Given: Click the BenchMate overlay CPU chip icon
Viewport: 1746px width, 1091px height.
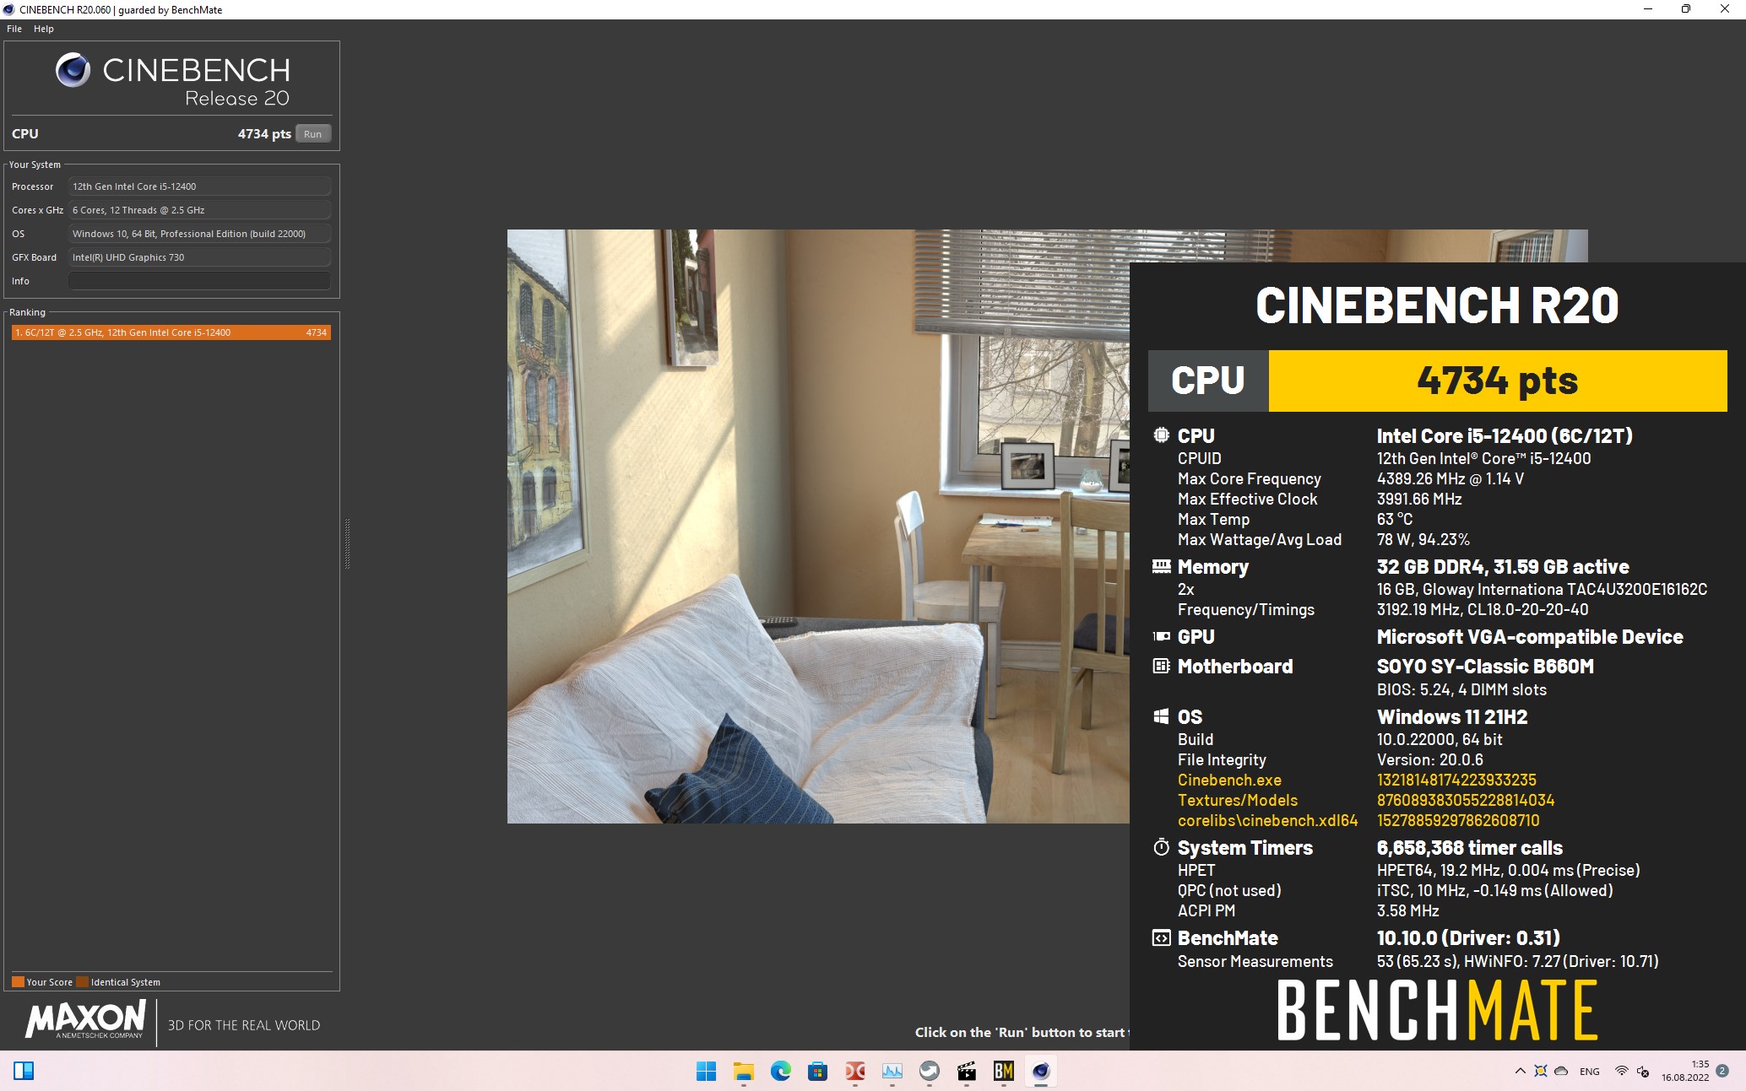Looking at the screenshot, I should [x=1162, y=435].
